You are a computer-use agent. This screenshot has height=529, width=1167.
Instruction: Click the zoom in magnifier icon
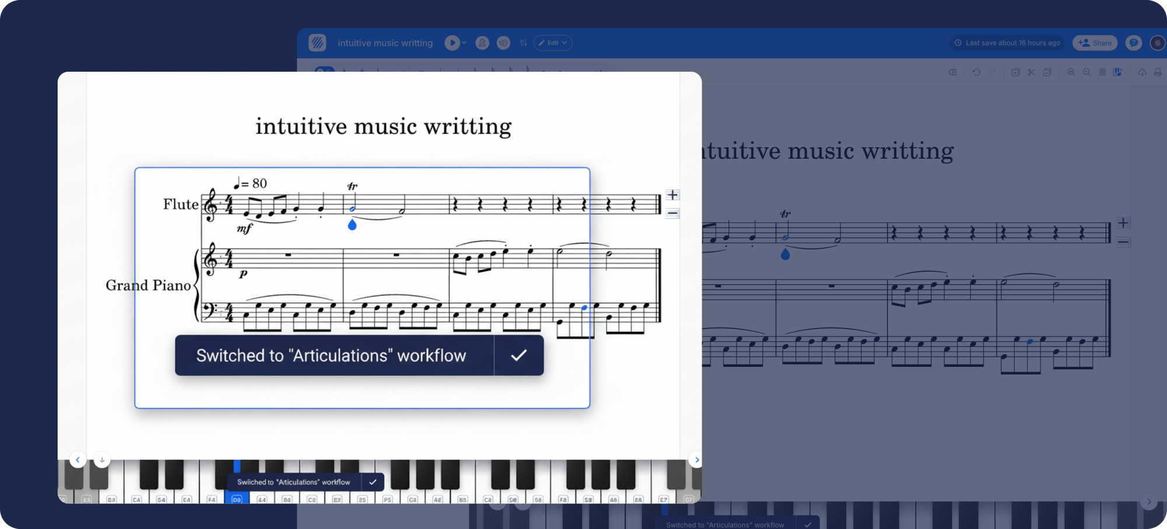(x=1071, y=72)
